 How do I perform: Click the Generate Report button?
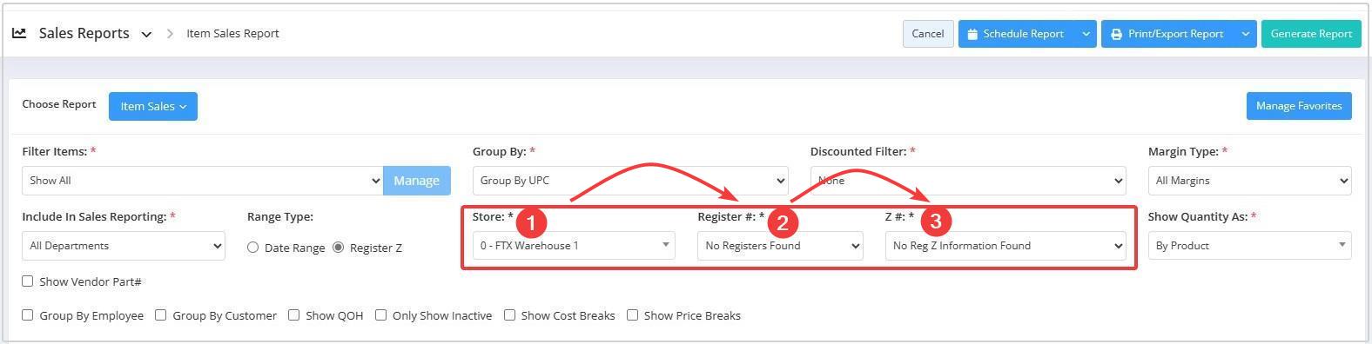click(1310, 34)
